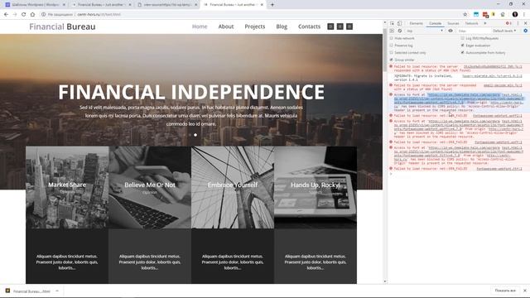Enable the Preserve log checkbox
The height and width of the screenshot is (298, 530).
[392, 46]
